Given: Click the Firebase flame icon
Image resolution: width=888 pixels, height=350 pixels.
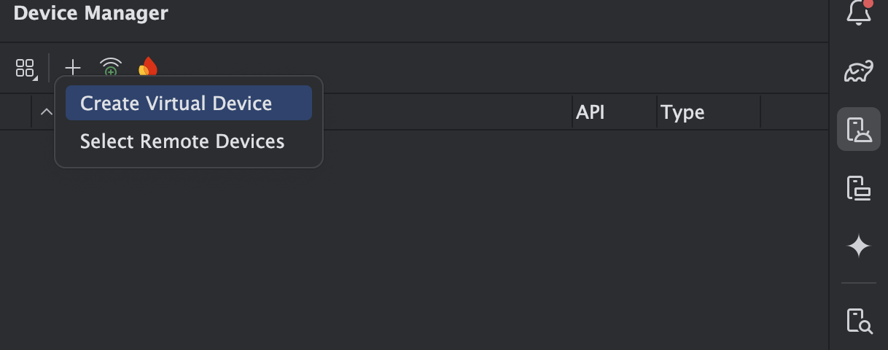Looking at the screenshot, I should coord(148,68).
